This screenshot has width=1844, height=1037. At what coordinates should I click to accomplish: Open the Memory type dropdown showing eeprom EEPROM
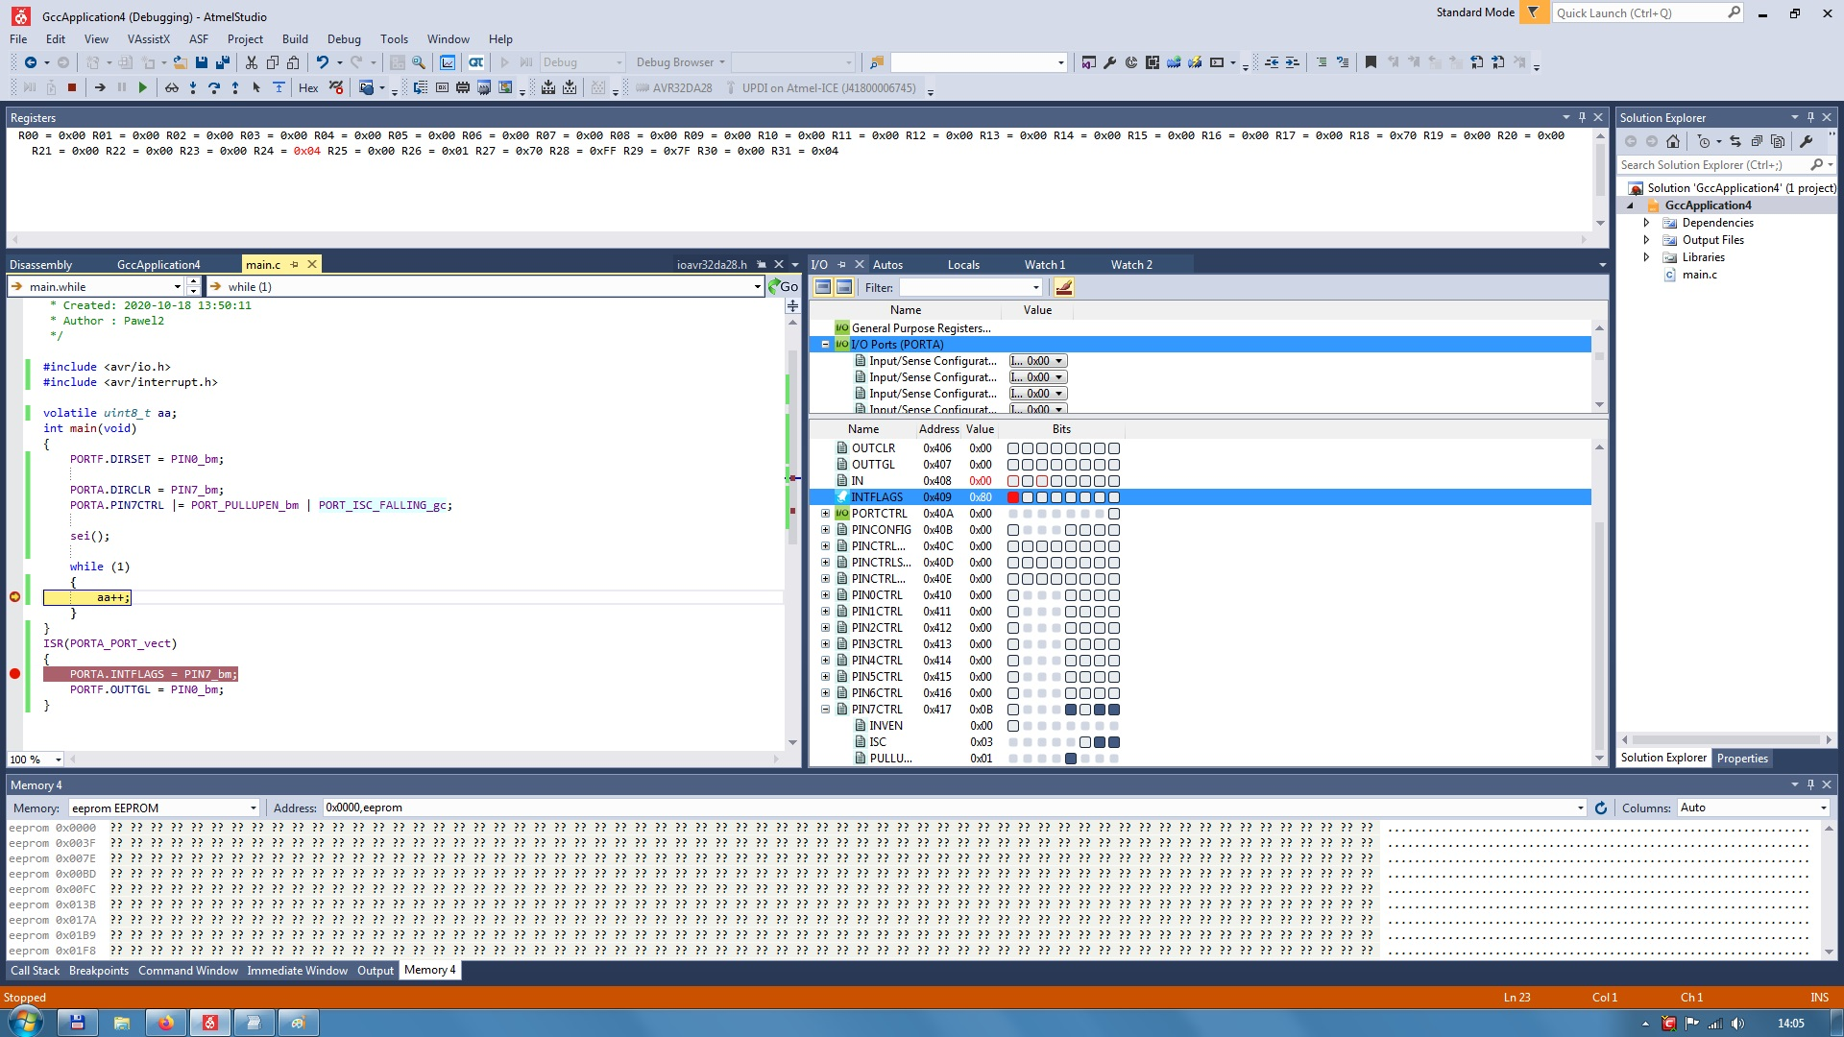click(x=163, y=808)
